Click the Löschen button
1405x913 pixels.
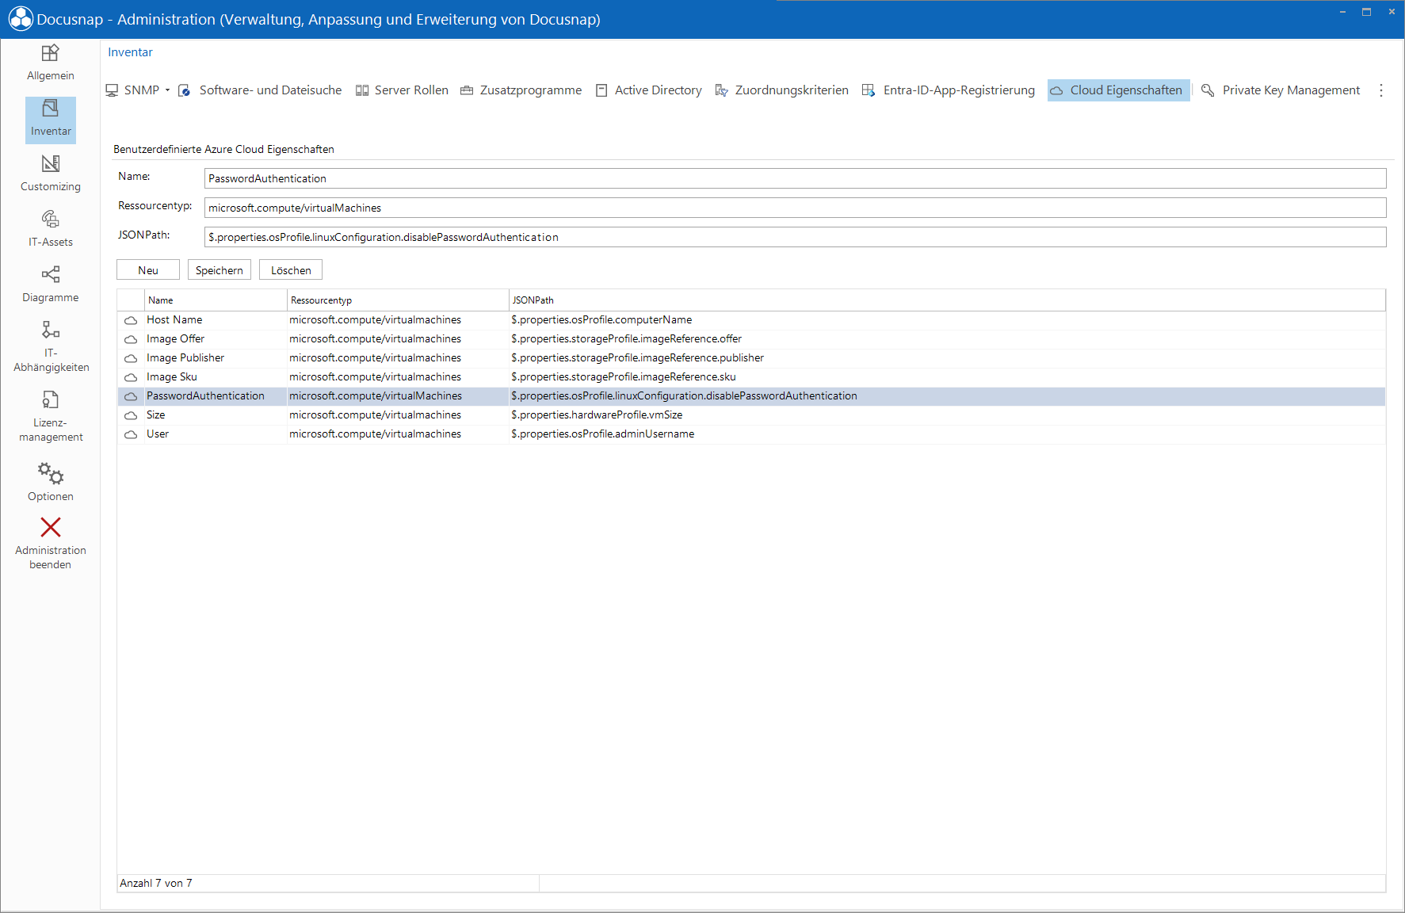291,270
